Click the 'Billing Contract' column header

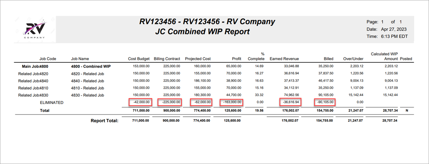(x=167, y=59)
